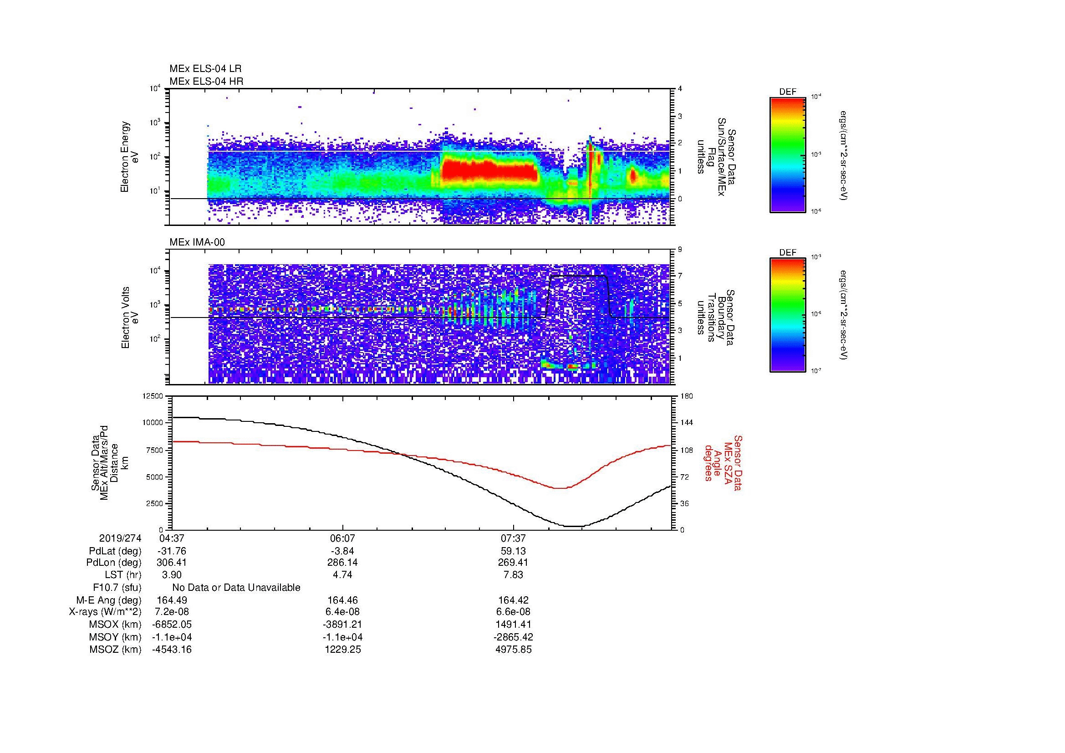
Task: Click the MSOZ value '-4543.16'
Action: click(172, 650)
